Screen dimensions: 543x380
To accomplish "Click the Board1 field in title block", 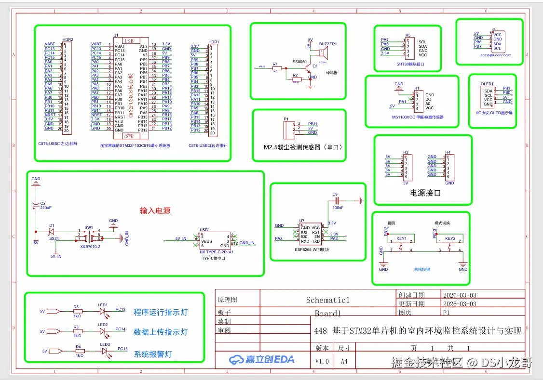I will (327, 313).
